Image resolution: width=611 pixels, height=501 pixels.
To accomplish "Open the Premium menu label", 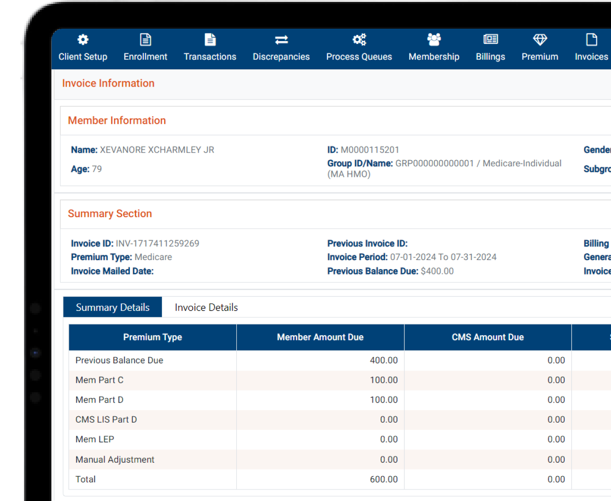I will click(x=540, y=56).
